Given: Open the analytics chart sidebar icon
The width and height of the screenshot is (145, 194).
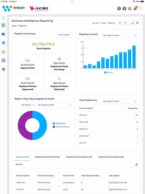Looking at the screenshot, I should [x=4, y=52].
